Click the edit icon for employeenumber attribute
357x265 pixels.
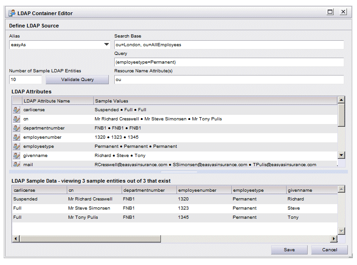(16, 137)
